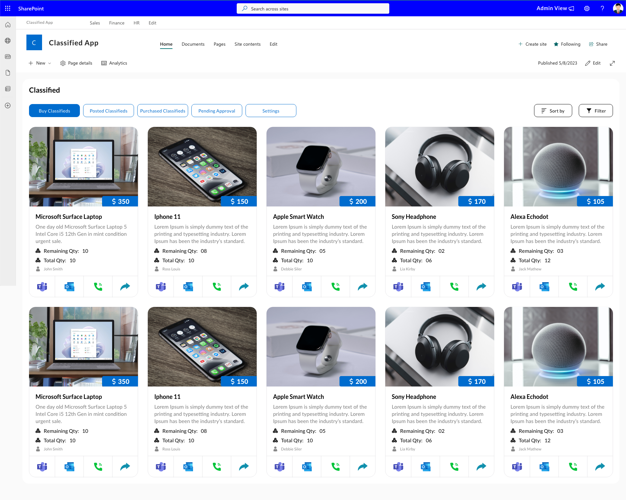Screen dimensions: 626x500
Task: Select the Buy Classifieds tab
Action: click(x=54, y=111)
